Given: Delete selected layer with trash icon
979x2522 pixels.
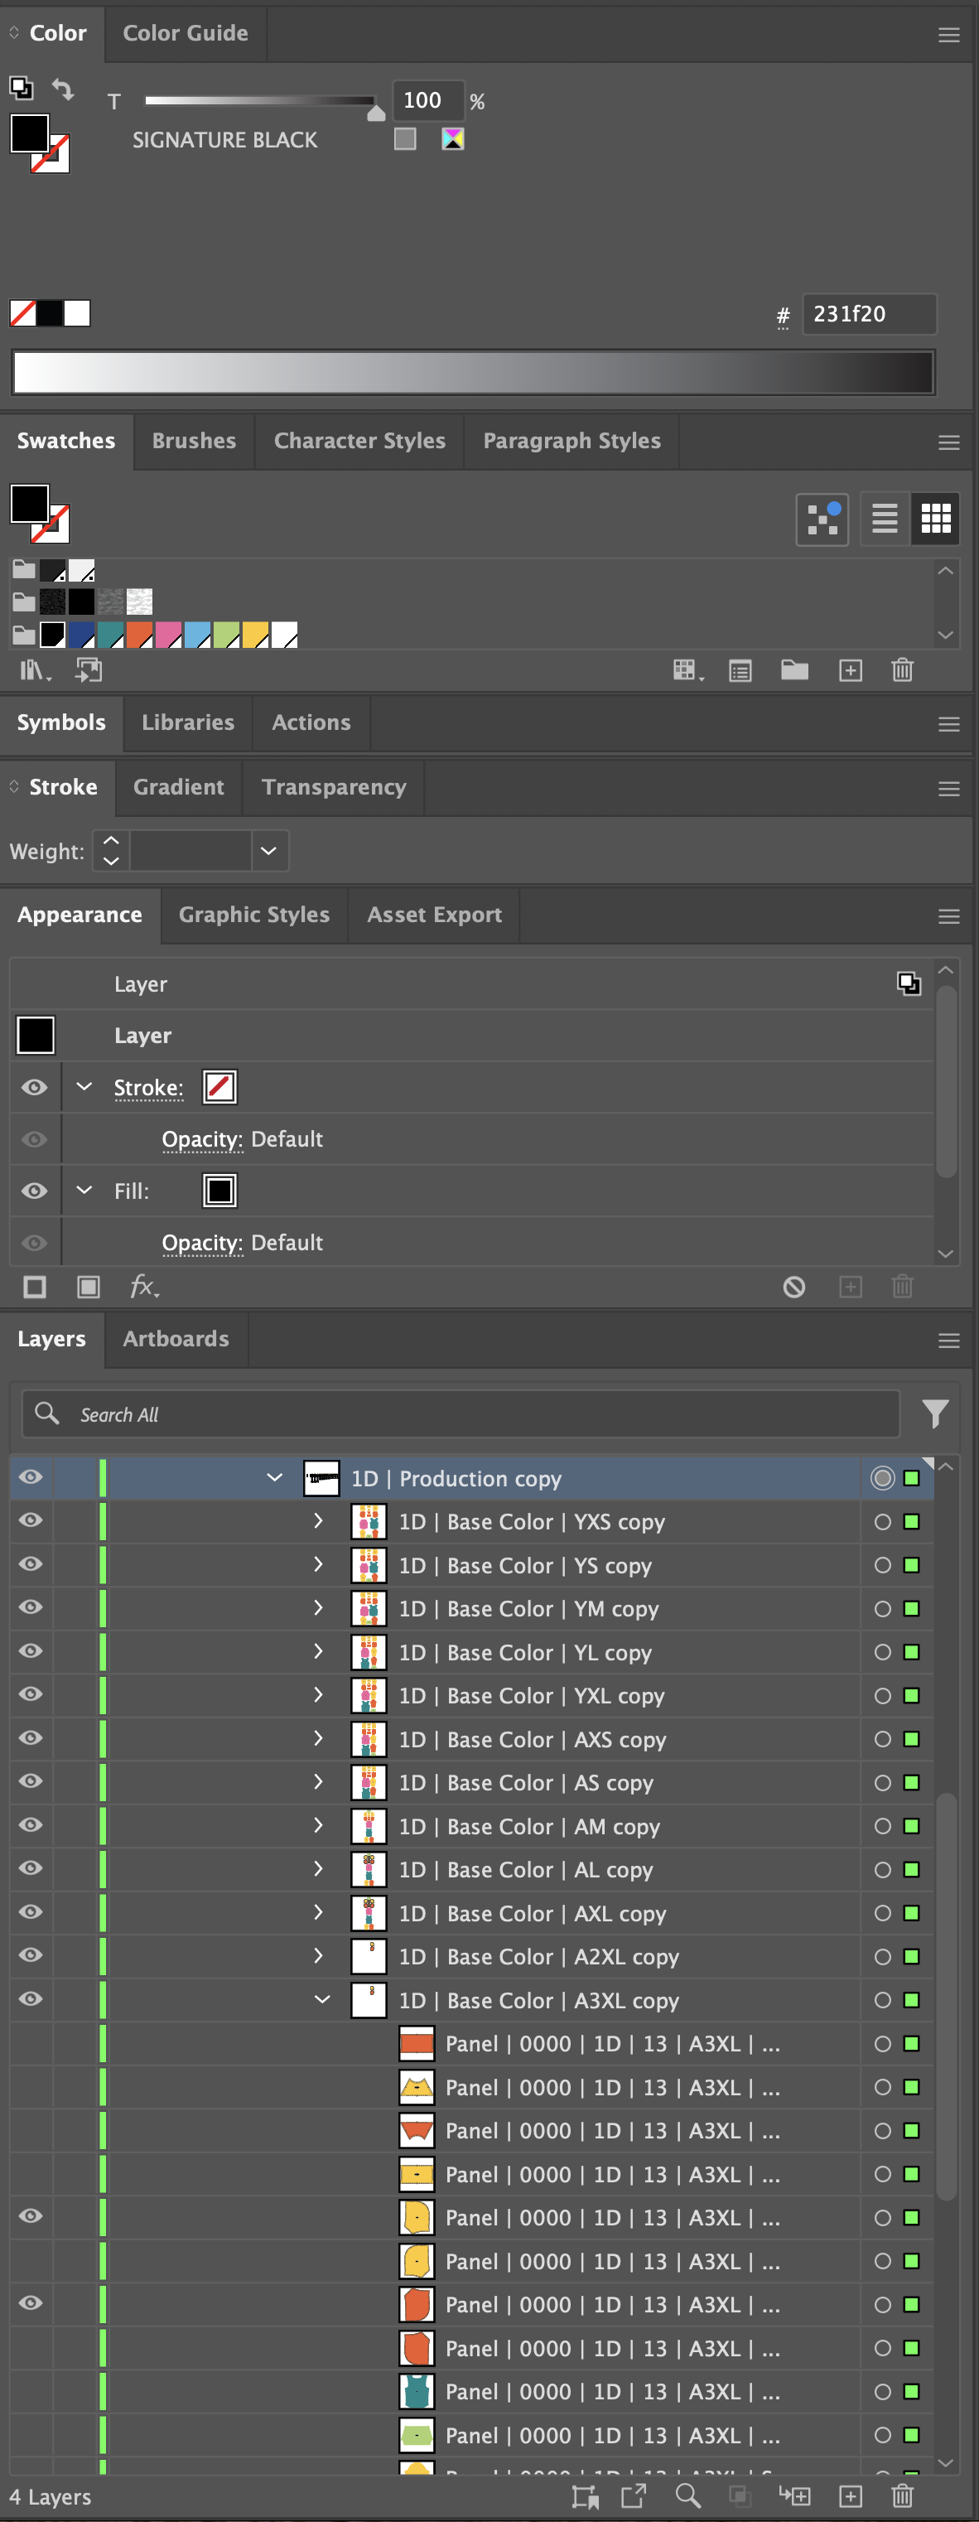Looking at the screenshot, I should [903, 2495].
